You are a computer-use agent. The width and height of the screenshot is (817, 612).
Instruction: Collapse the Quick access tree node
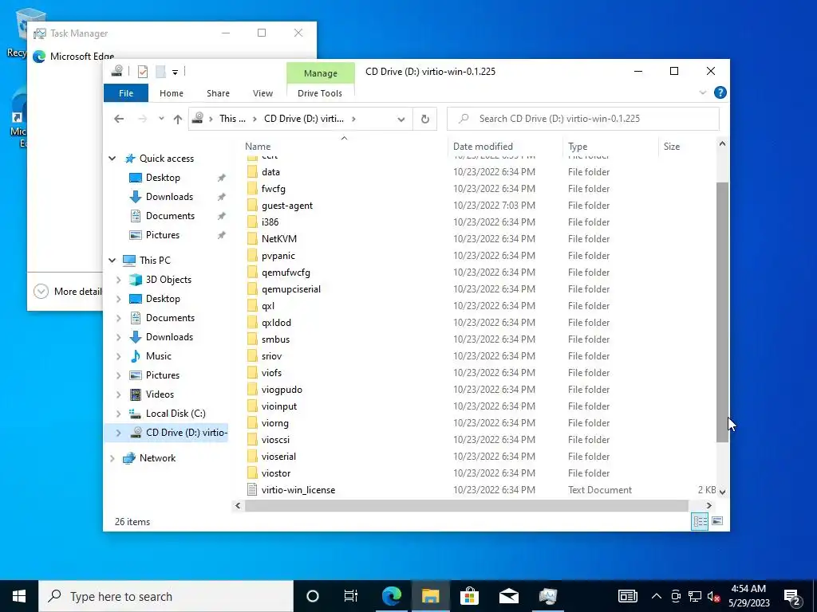112,159
